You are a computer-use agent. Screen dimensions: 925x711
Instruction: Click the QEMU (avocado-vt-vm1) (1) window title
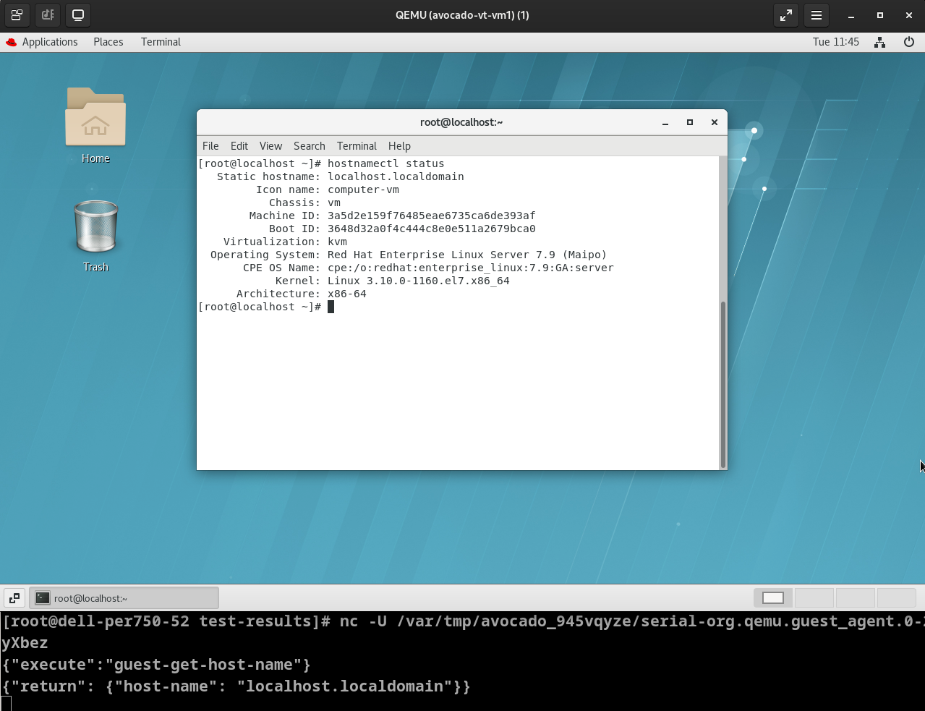[462, 14]
